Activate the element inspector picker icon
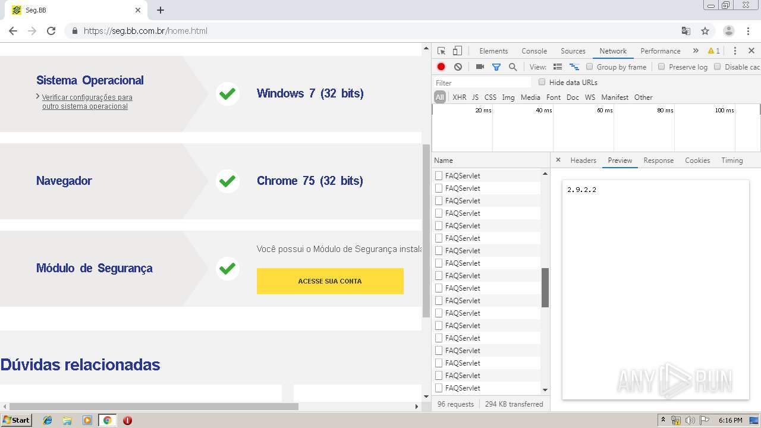This screenshot has width=761, height=428. coord(441,51)
